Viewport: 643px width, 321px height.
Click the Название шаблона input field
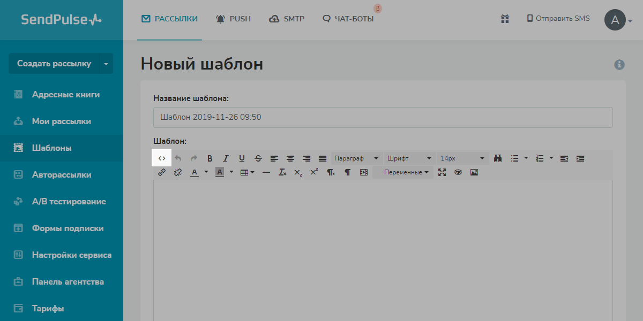383,117
